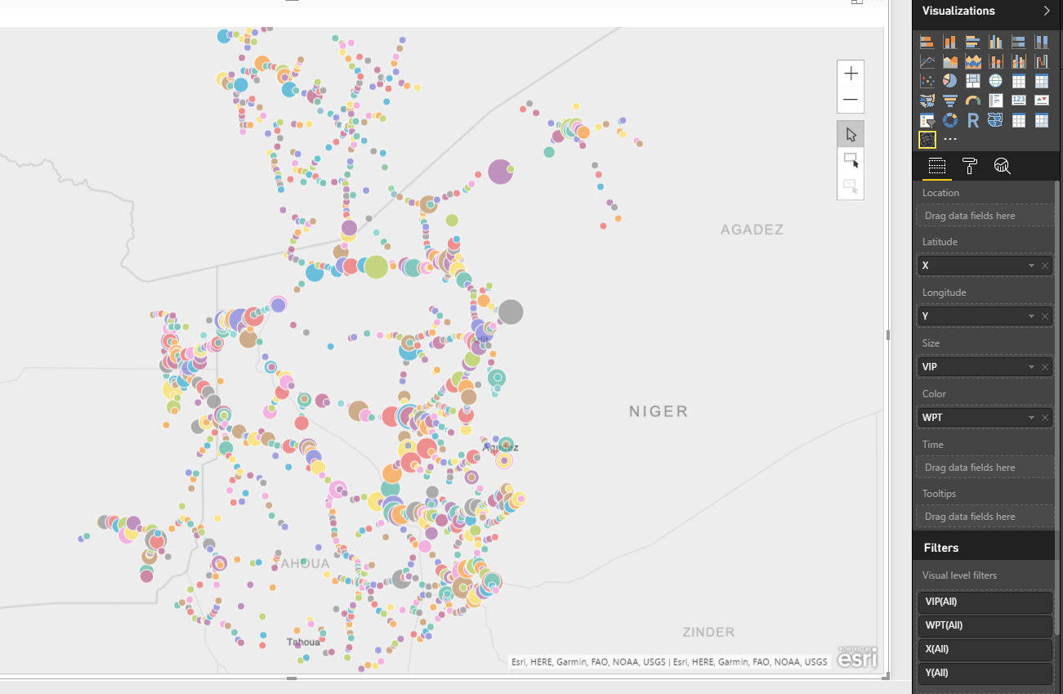
Task: Open more visualizations ellipsis menu
Action: click(950, 140)
